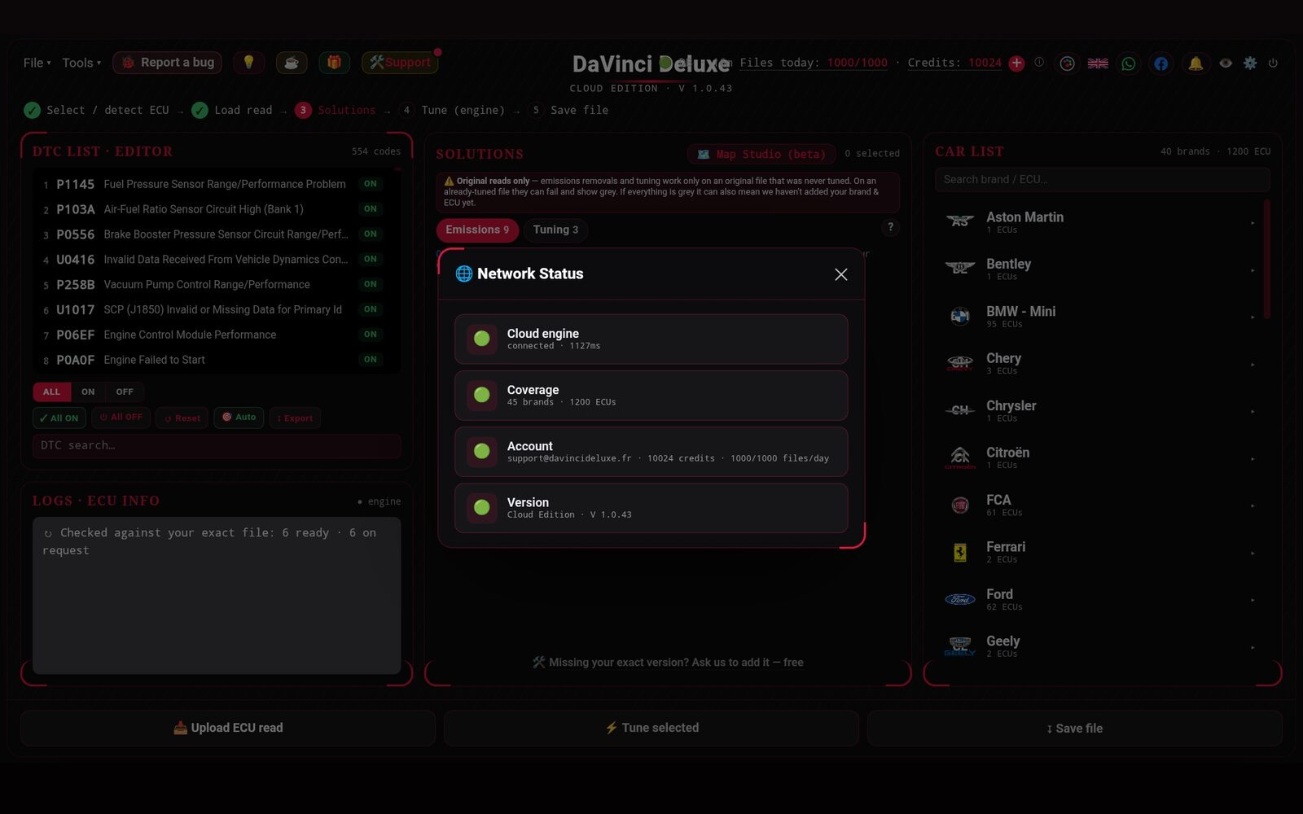The height and width of the screenshot is (814, 1303).
Task: Click the power logout icon
Action: 1273,63
